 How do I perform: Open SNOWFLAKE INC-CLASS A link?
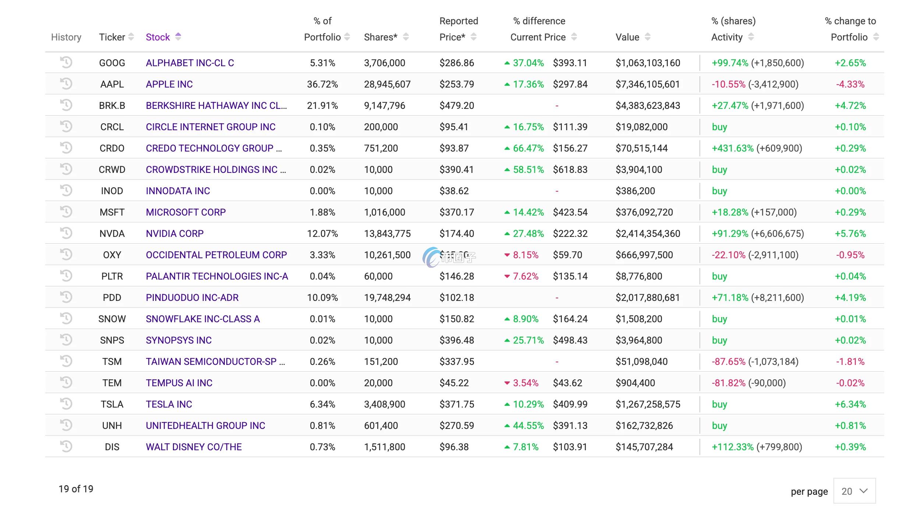tap(203, 319)
